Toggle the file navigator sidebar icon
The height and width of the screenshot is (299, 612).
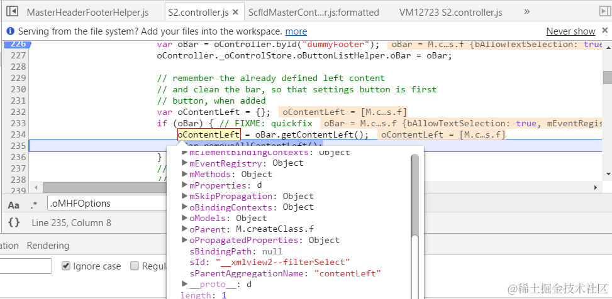(12, 12)
